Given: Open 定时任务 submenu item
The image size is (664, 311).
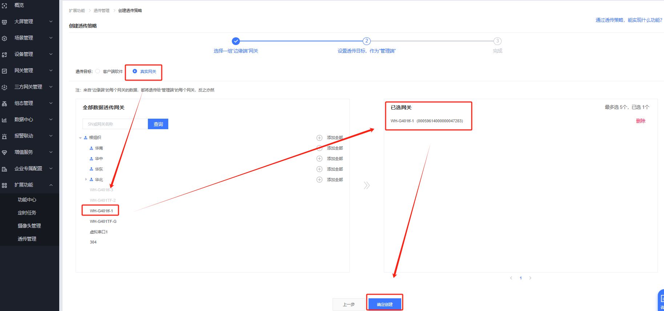Looking at the screenshot, I should [x=27, y=213].
